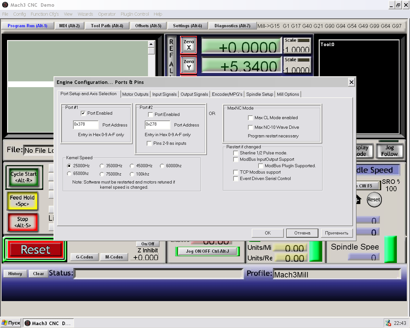Open the Encoder/MPG's tab
Viewport: 410px width, 328px height.
(x=227, y=94)
